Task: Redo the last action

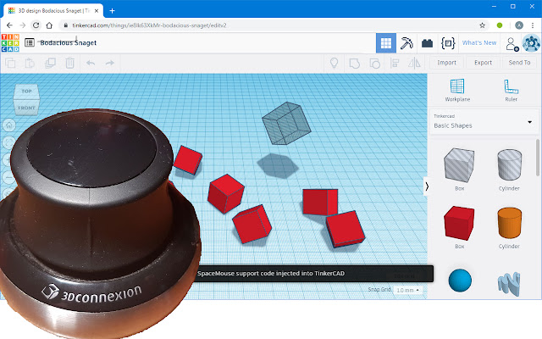Action: pyautogui.click(x=110, y=63)
